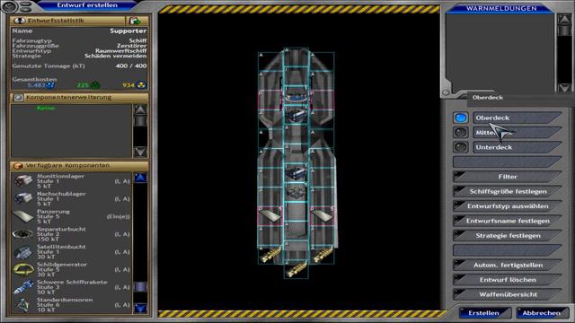Image resolution: width=575 pixels, height=323 pixels.
Task: Switch to the Mitteldeck deck view
Action: (x=517, y=132)
